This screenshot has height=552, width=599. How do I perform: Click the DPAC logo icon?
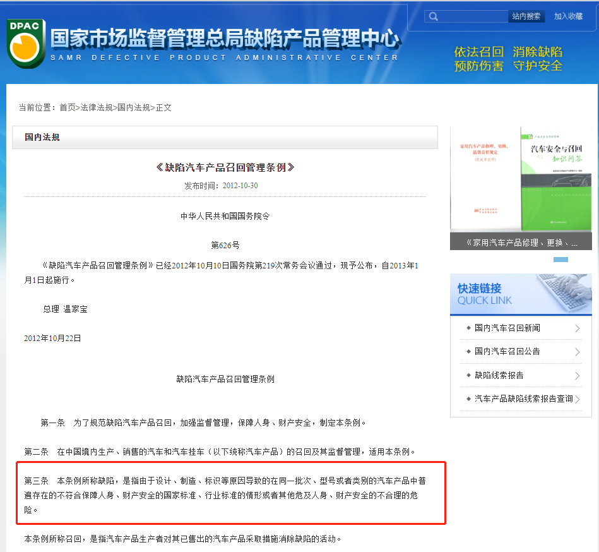[x=26, y=43]
